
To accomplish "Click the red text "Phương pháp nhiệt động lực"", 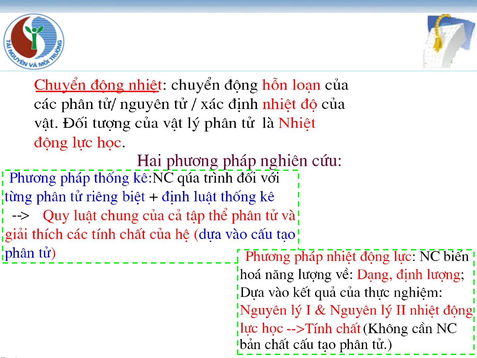I will 328,257.
